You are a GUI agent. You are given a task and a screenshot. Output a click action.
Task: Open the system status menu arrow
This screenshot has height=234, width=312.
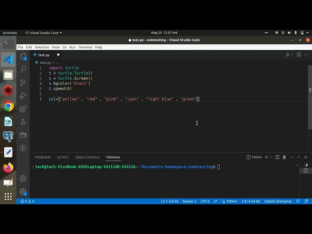pos(308,33)
